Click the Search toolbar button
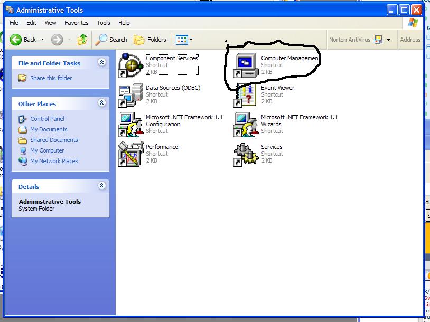Viewport: 430px width, 322px height. click(111, 40)
